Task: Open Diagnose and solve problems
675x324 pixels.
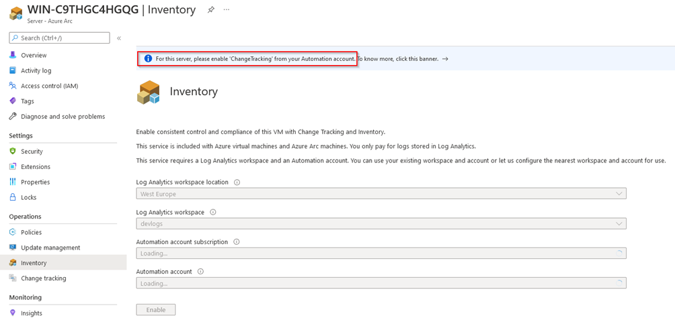Action: [63, 117]
